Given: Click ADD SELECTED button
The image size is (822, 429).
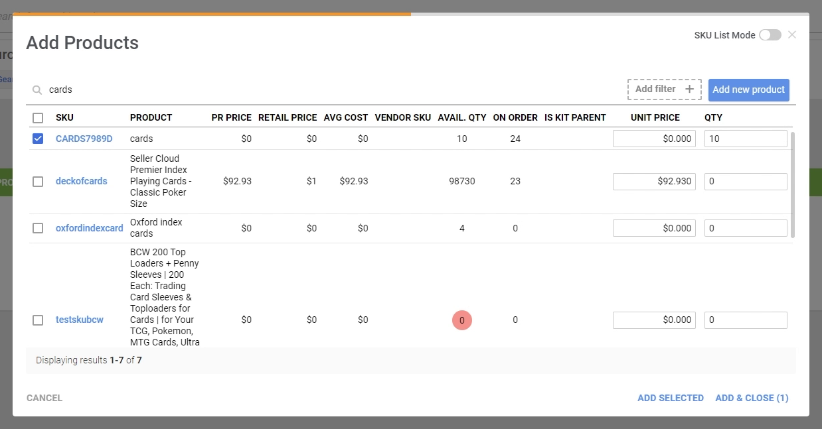Looking at the screenshot, I should click(x=670, y=398).
